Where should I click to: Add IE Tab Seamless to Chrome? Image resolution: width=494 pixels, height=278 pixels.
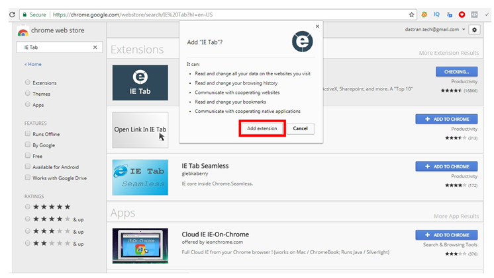(x=446, y=166)
